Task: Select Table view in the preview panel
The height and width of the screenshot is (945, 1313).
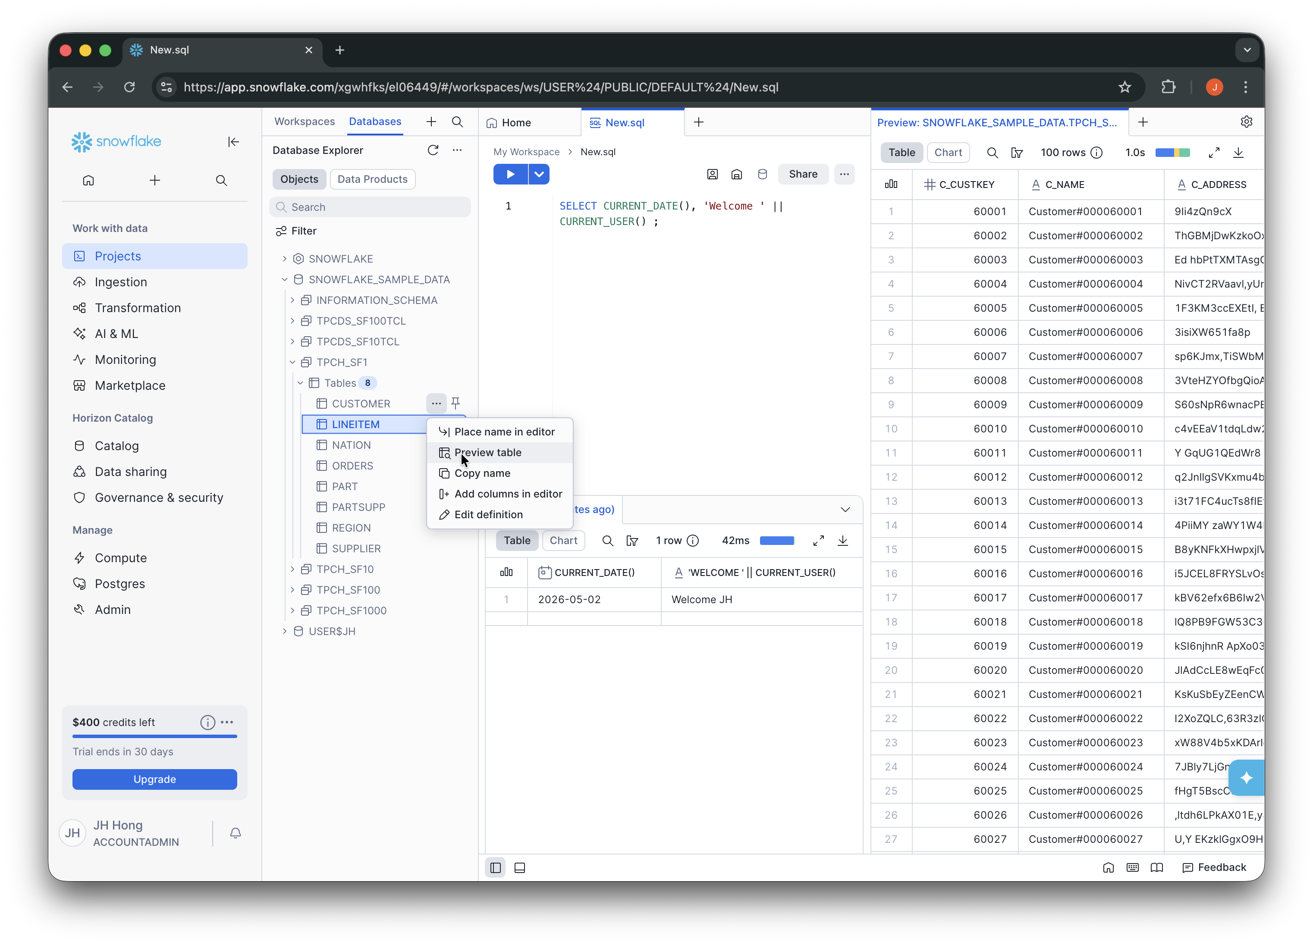Action: click(902, 153)
